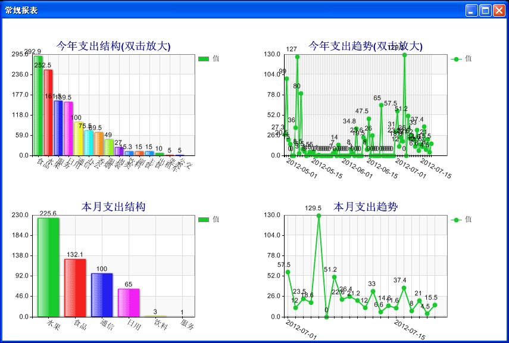The height and width of the screenshot is (343, 509).
Task: Select the red 252.5 bar in 今年支出结构
Action: [48, 113]
